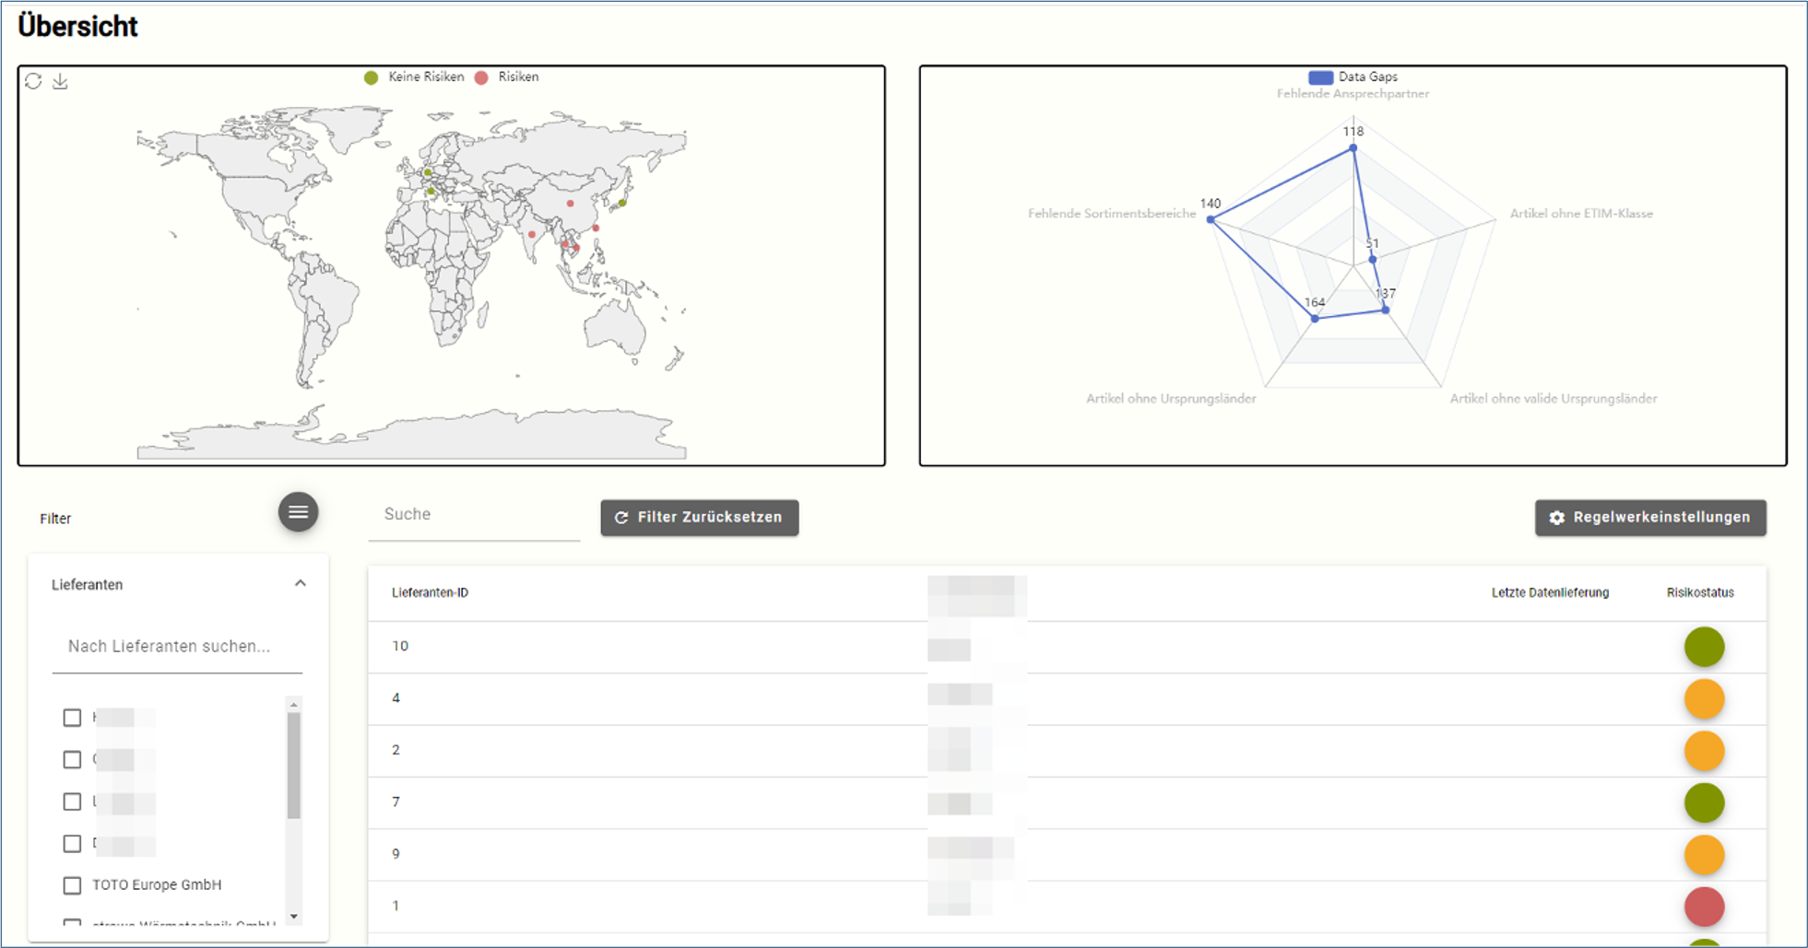Screen dimensions: 1808x948
Task: Check the TOTO Europe GmbH checkbox
Action: [72, 885]
